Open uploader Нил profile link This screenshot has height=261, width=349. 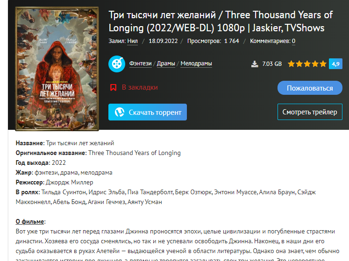(132, 41)
